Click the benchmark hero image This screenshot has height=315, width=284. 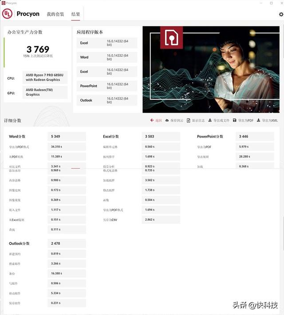(x=211, y=69)
